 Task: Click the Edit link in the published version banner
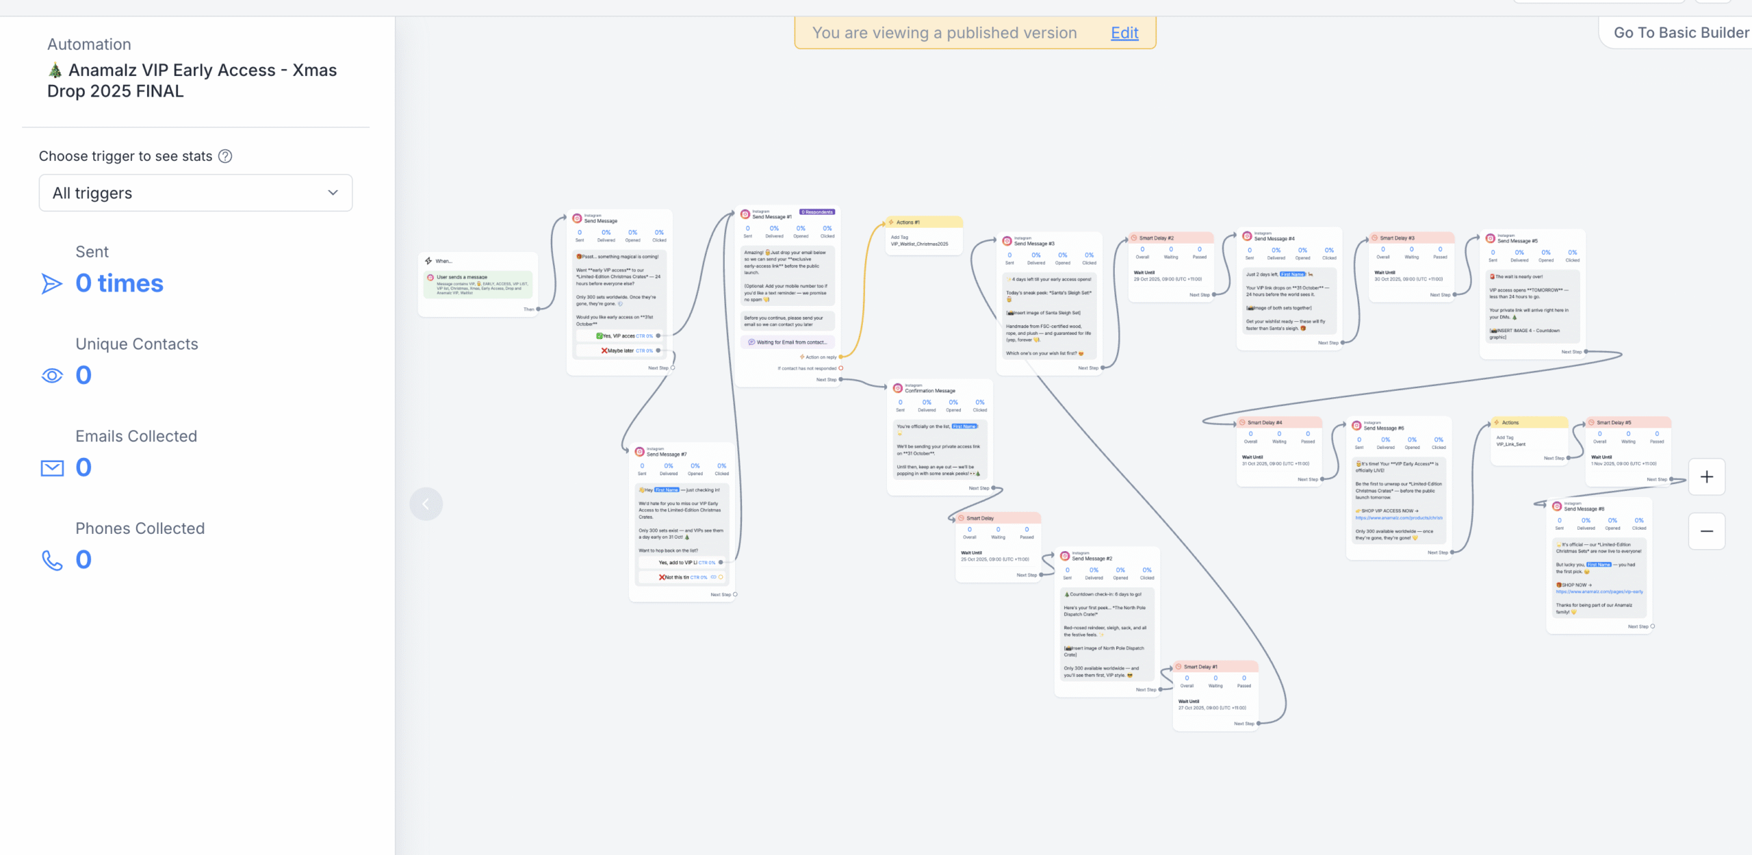tap(1123, 32)
